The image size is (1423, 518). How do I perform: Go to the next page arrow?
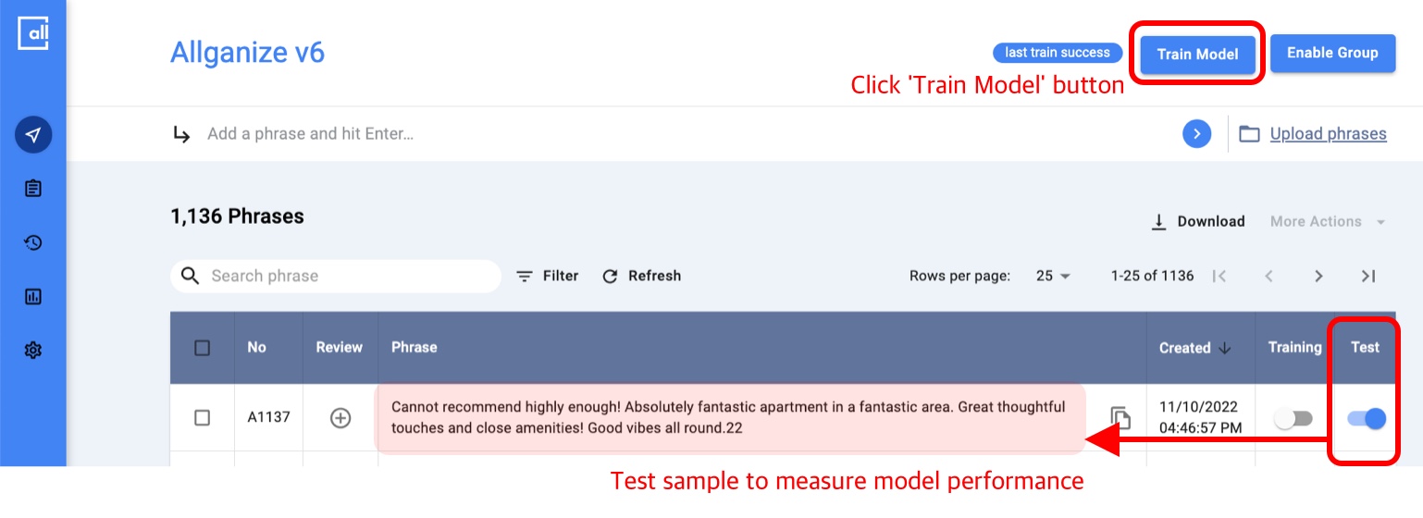point(1318,276)
